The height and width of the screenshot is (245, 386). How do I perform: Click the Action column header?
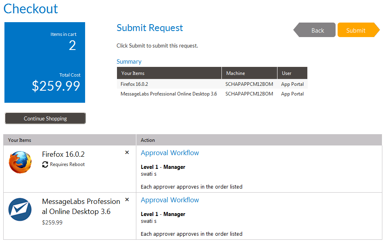tap(148, 140)
